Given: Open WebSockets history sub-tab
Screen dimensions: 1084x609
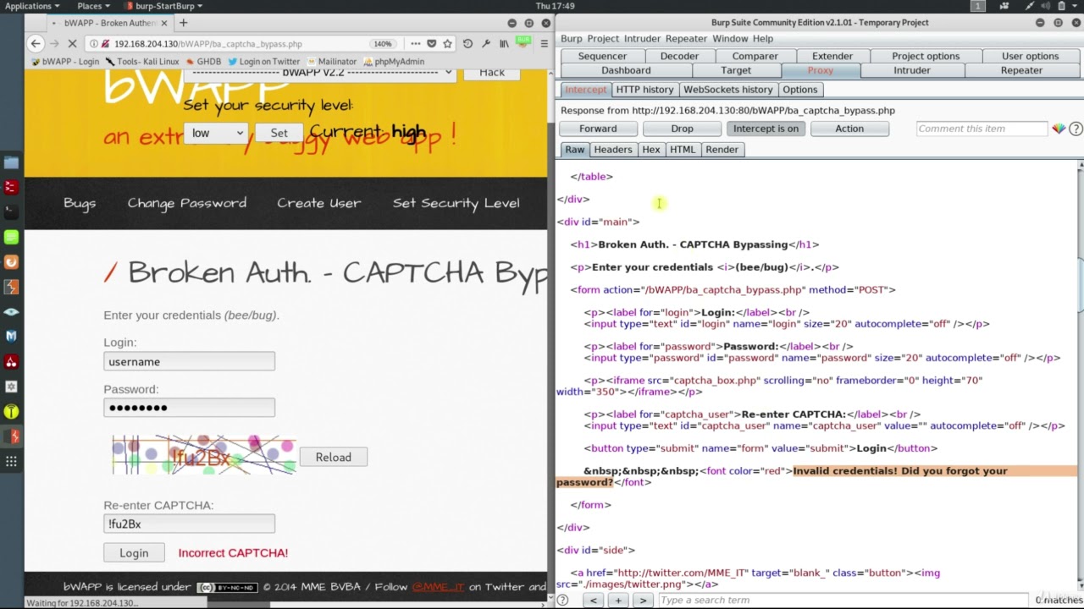Looking at the screenshot, I should (x=728, y=90).
